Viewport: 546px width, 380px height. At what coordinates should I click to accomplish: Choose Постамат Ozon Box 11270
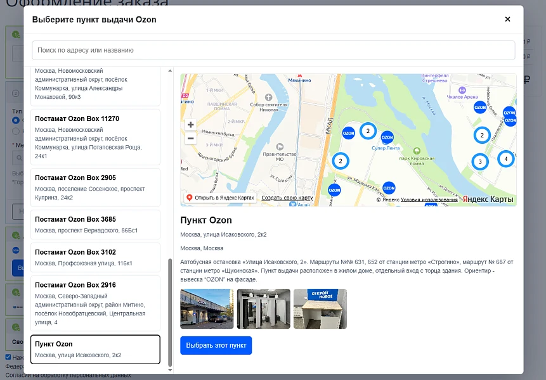[95, 137]
